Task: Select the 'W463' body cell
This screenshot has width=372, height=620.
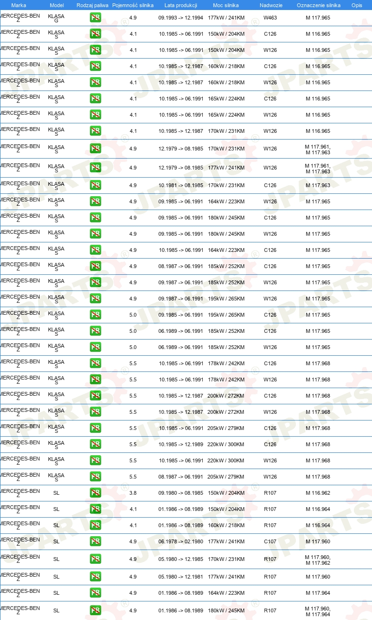Action: pos(270,18)
